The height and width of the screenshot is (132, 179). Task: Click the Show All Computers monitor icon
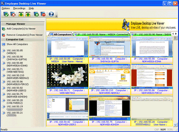point(4,44)
